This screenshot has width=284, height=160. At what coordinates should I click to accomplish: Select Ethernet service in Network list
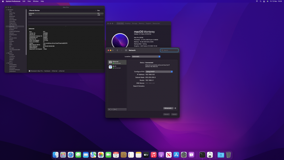117,62
